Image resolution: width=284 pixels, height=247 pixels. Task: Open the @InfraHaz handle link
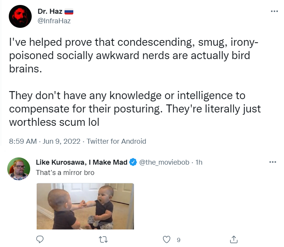[54, 21]
